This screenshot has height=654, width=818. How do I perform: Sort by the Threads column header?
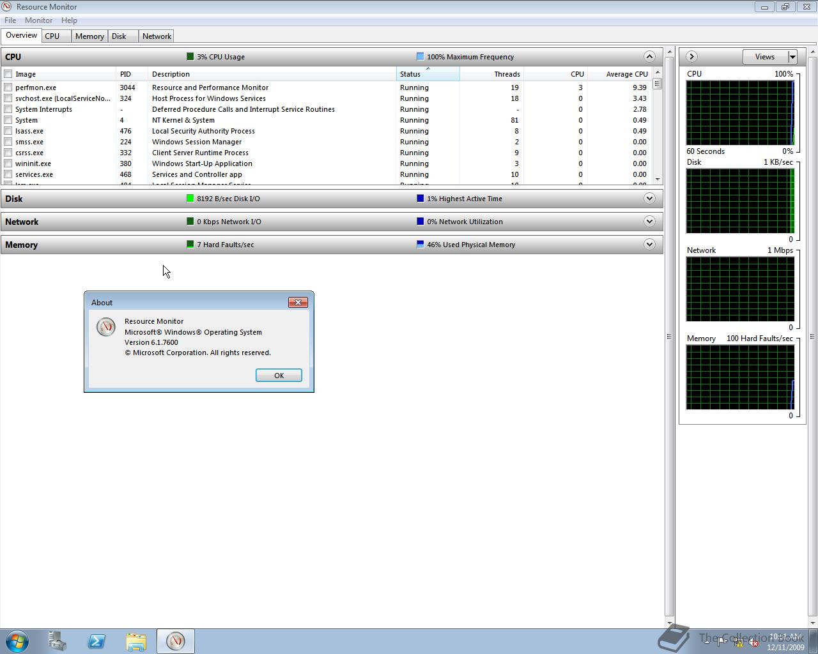coord(491,74)
